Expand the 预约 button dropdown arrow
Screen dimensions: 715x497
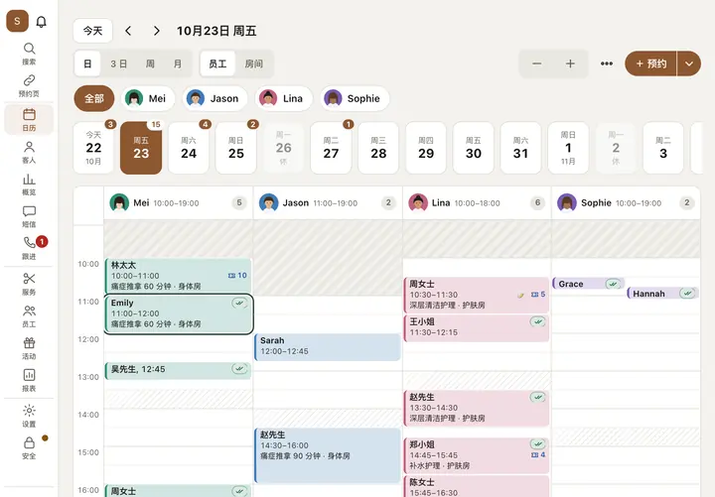[689, 63]
